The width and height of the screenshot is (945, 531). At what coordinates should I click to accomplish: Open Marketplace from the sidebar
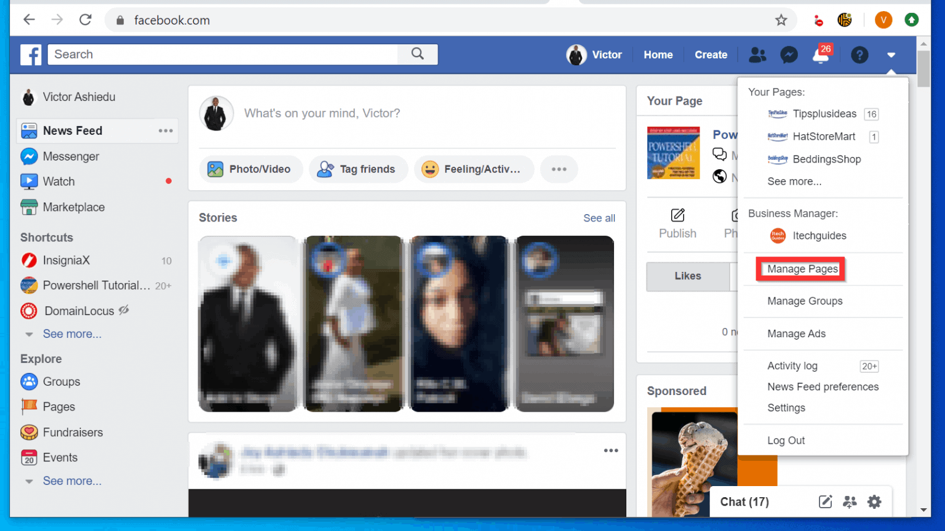click(x=73, y=207)
